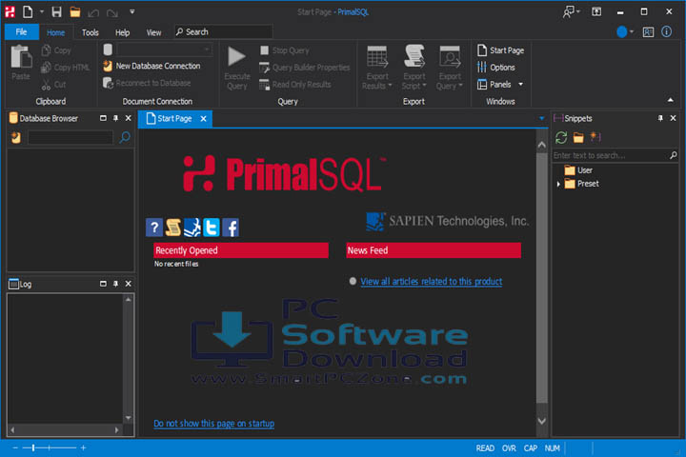The width and height of the screenshot is (686, 457).
Task: Click Reconnect to Database
Action: [x=147, y=83]
